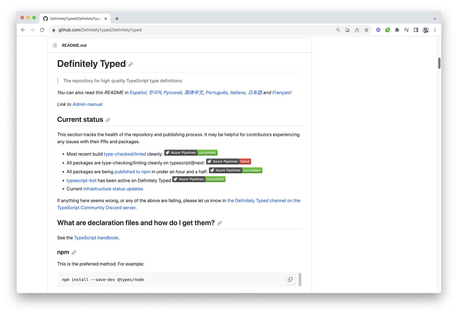View site lock information
This screenshot has height=315, width=458.
click(x=54, y=30)
